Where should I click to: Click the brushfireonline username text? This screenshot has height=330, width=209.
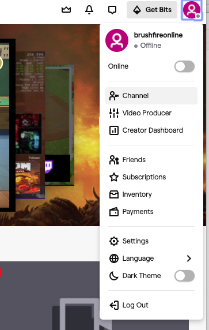(x=158, y=35)
